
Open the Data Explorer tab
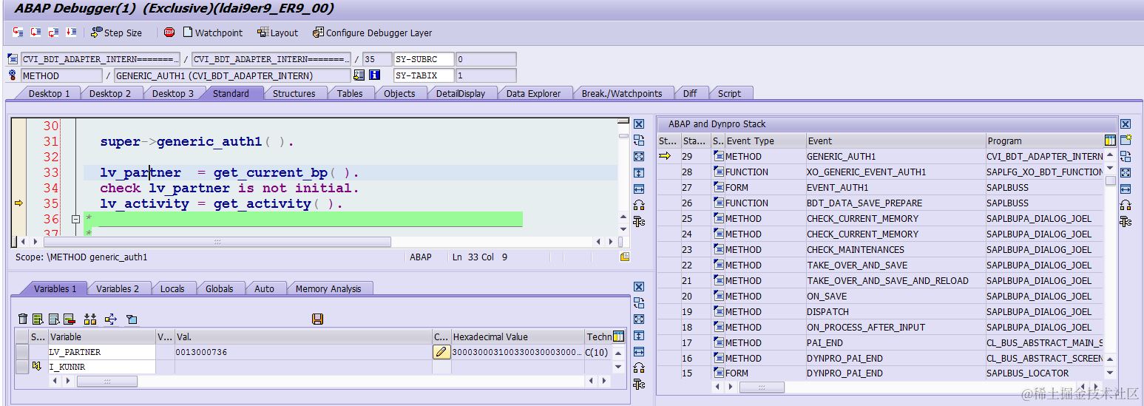tap(534, 93)
